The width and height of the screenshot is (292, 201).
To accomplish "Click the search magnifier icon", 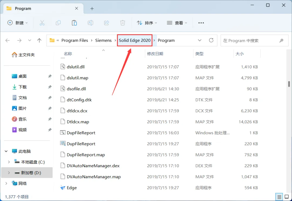I will tap(281, 40).
